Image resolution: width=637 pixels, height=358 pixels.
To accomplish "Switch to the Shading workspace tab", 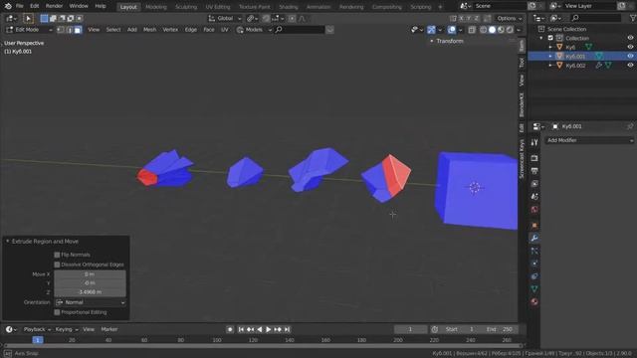I will coord(288,7).
